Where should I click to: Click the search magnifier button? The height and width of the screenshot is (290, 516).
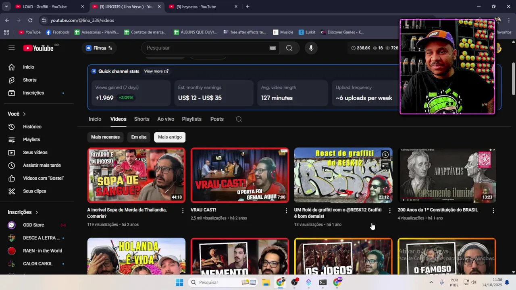pyautogui.click(x=289, y=48)
